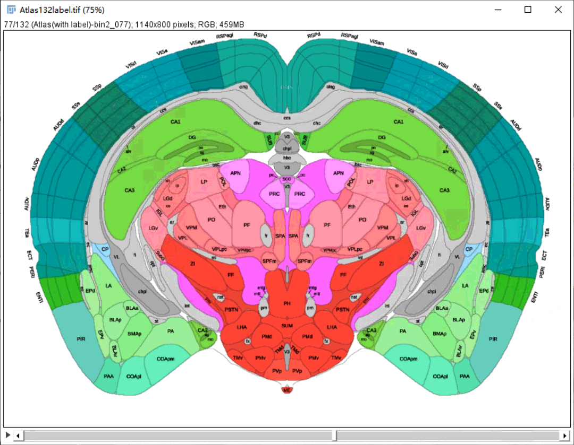Click the ImageJ window icon in the title bar

pyautogui.click(x=10, y=10)
